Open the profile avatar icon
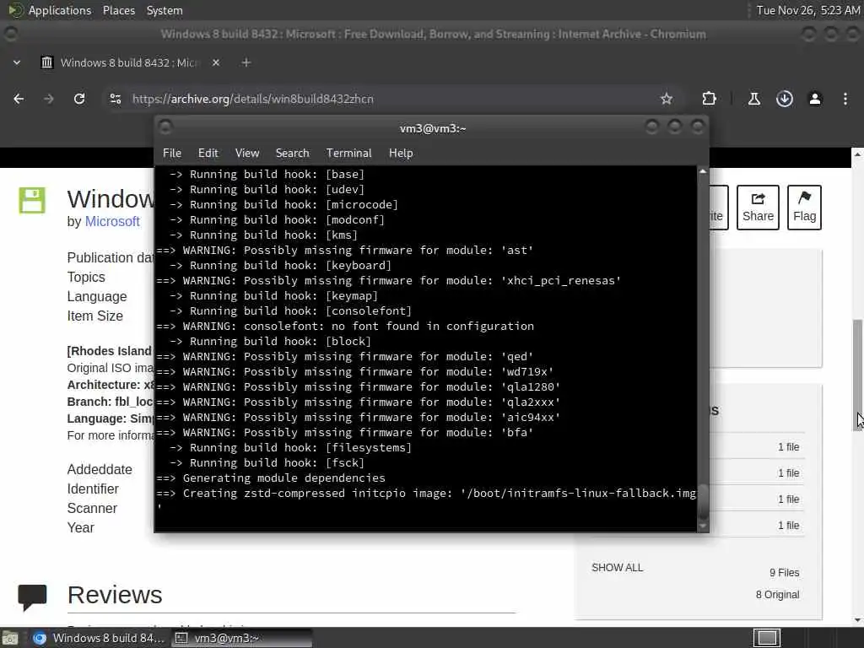The width and height of the screenshot is (864, 648). [815, 100]
